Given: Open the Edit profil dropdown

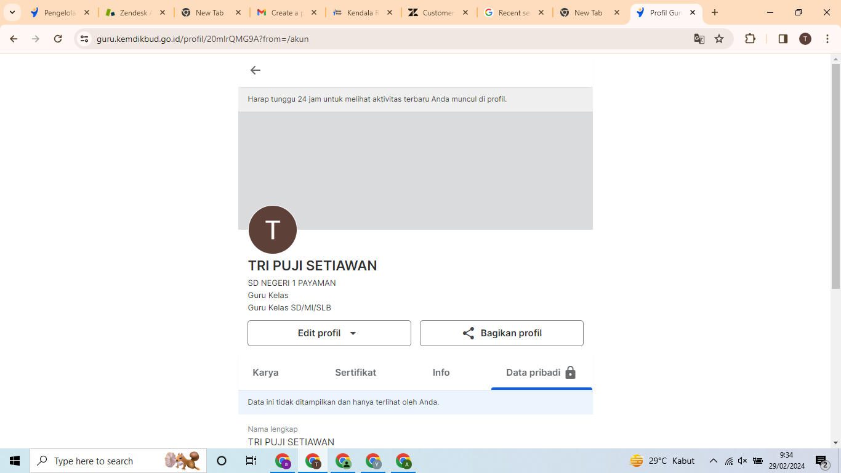Looking at the screenshot, I should tap(329, 333).
